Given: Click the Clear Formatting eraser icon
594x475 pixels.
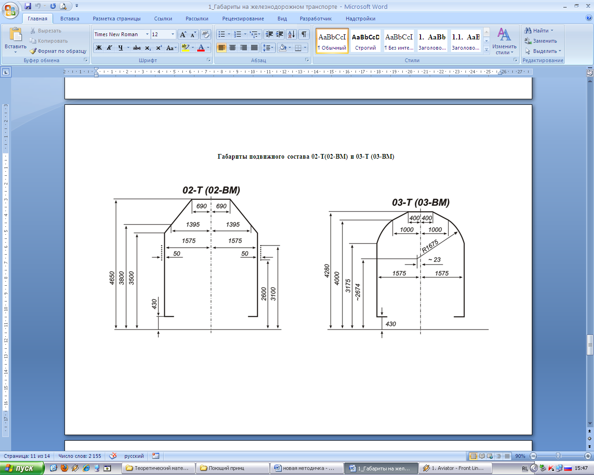Looking at the screenshot, I should pyautogui.click(x=206, y=34).
